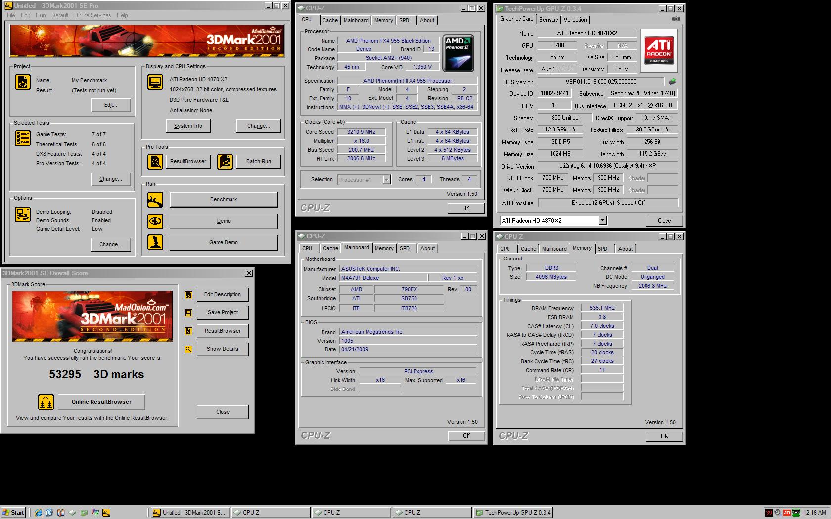Click the ResultBrowser icon in score window
This screenshot has height=519, width=831.
(188, 331)
